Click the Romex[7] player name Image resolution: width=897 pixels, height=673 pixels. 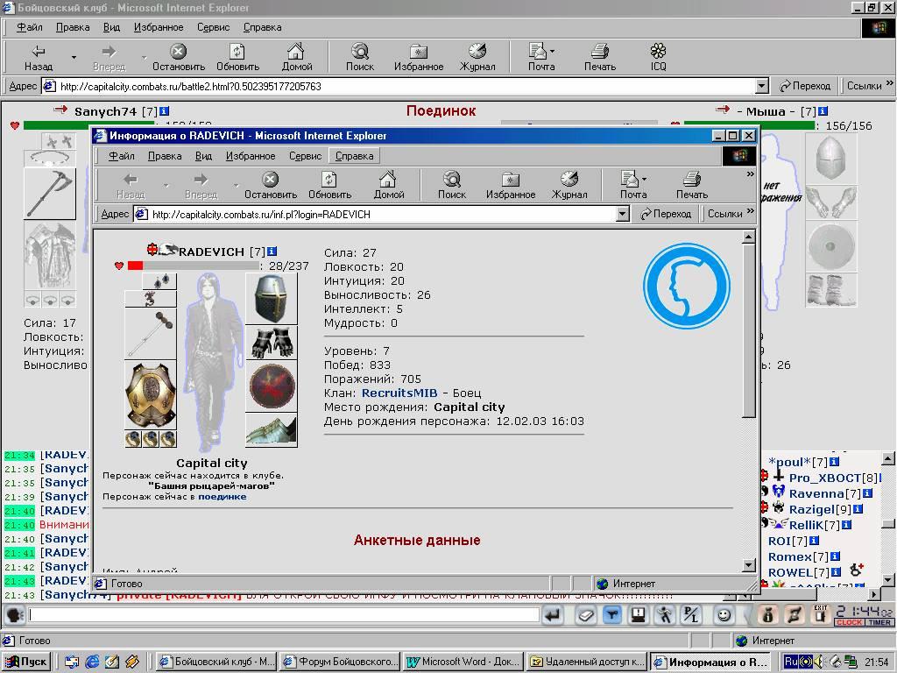797,556
